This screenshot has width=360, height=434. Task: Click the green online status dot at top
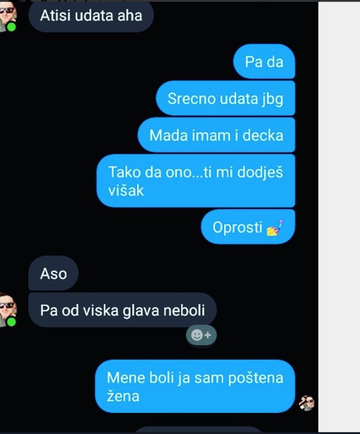click(12, 27)
